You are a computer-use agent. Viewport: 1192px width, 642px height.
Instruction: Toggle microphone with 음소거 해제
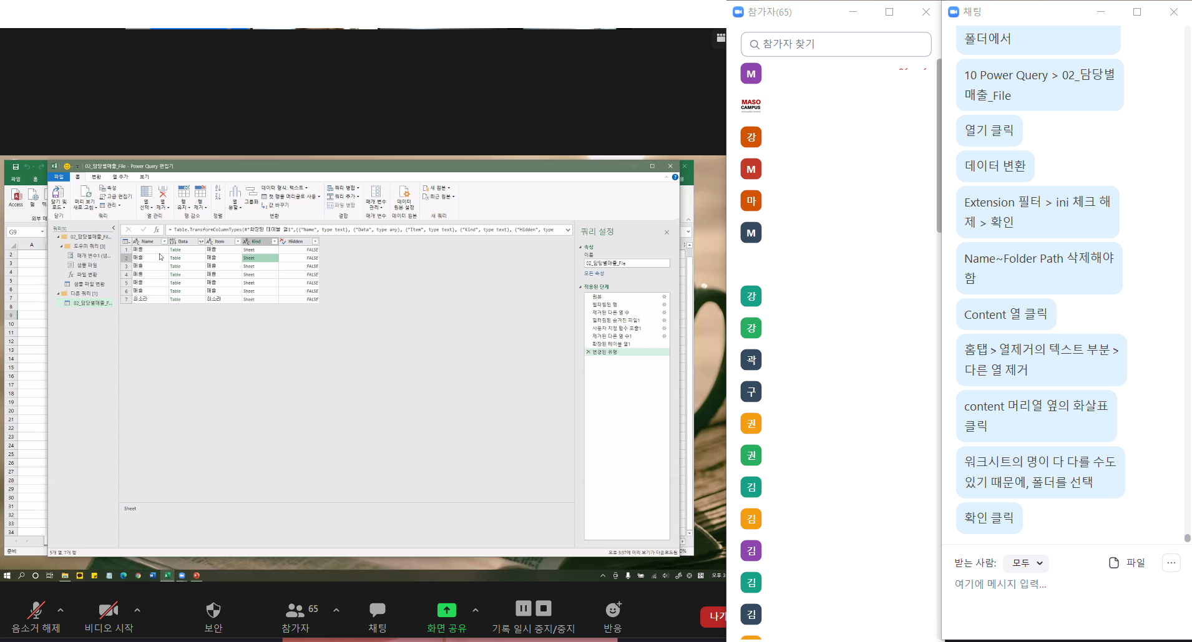click(36, 610)
